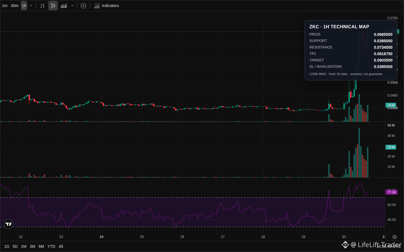Select the Bars chart style icon
404x252 pixels.
[42, 6]
